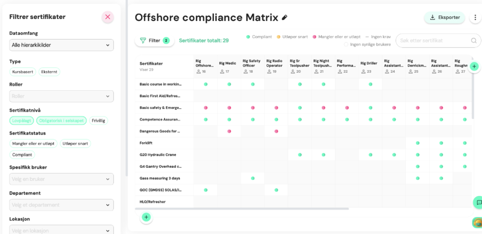Viewport: 482px width, 234px height.
Task: Click green dot for Basic safety under Rig Driller
Action: (371, 108)
